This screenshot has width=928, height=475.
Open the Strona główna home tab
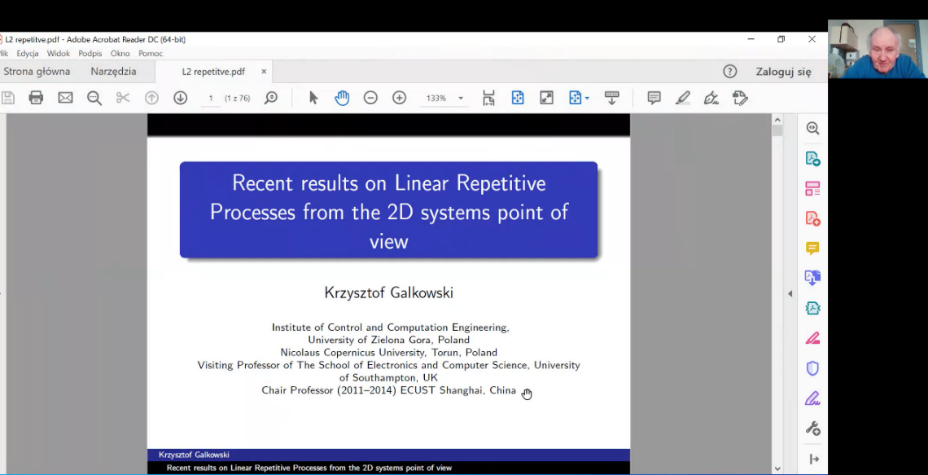point(37,72)
